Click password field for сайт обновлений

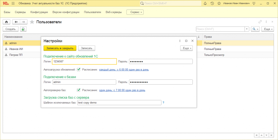click(x=161, y=61)
